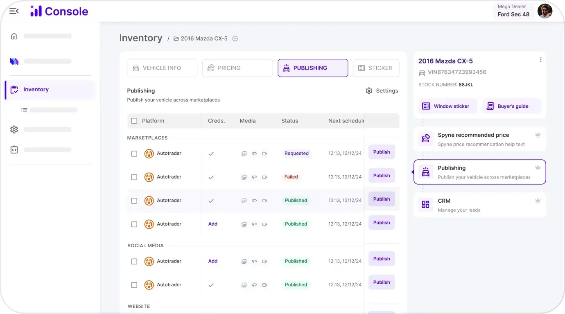Open the Settings gear icon below Inventory
Image resolution: width=565 pixels, height=314 pixels.
[x=14, y=129]
